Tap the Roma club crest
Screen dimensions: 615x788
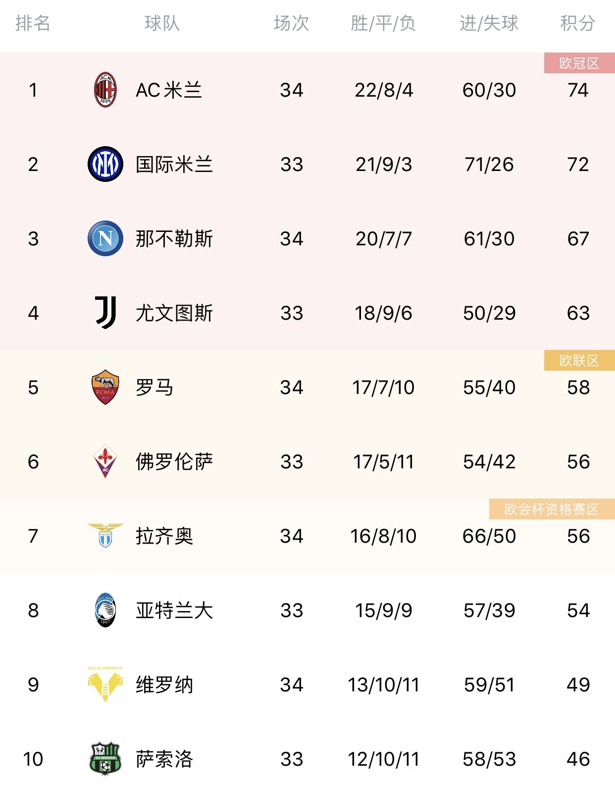[x=105, y=387]
